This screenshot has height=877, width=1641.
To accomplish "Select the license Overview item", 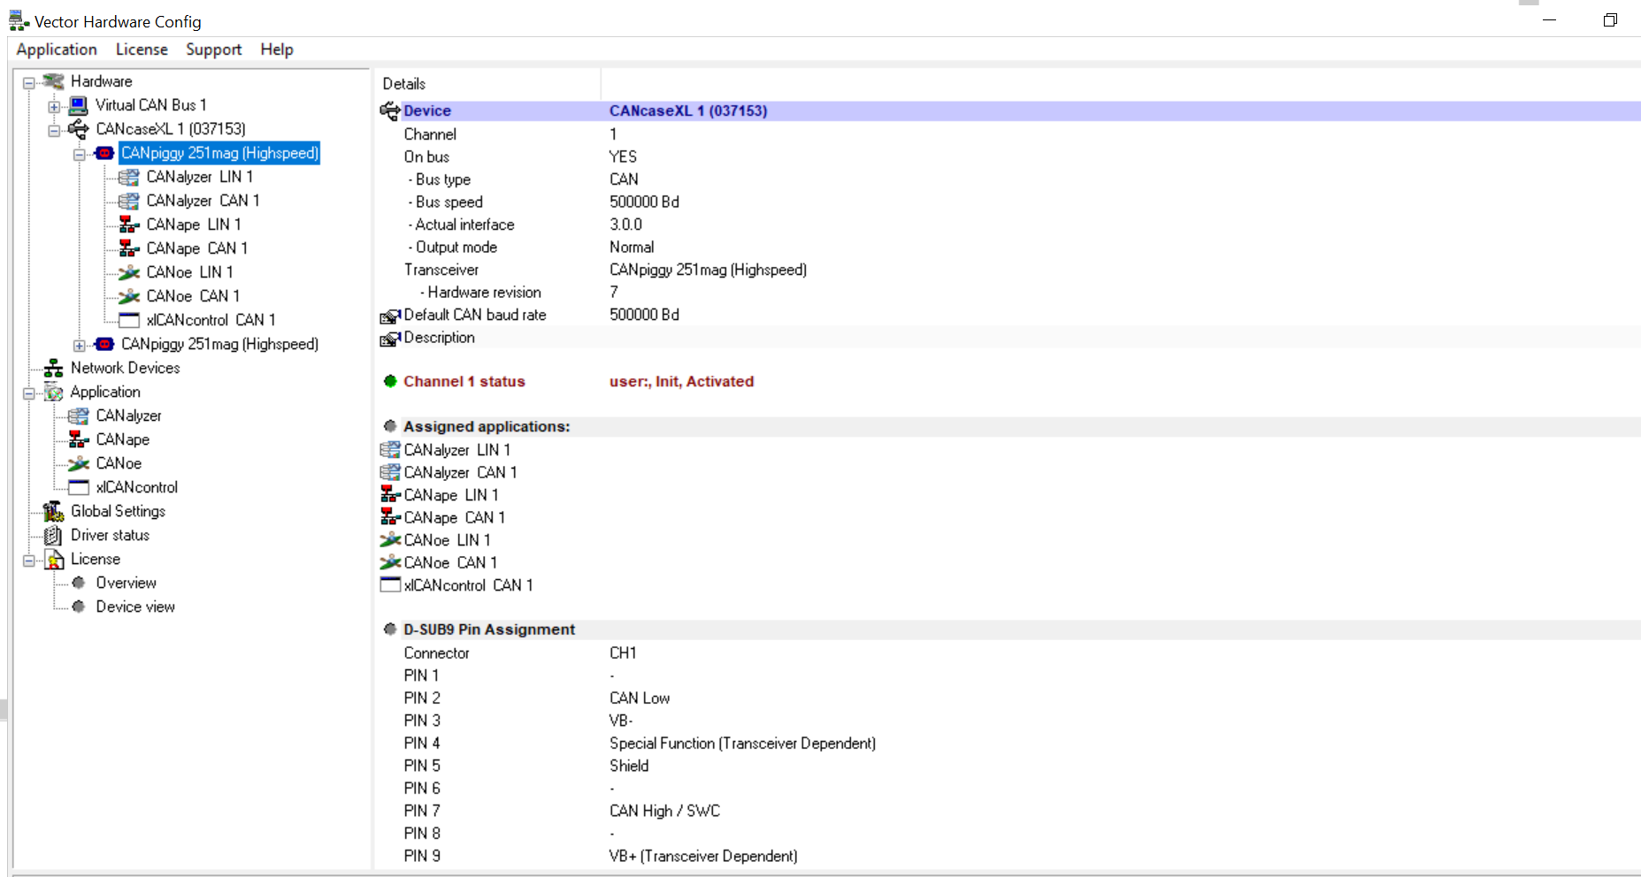I will (126, 583).
